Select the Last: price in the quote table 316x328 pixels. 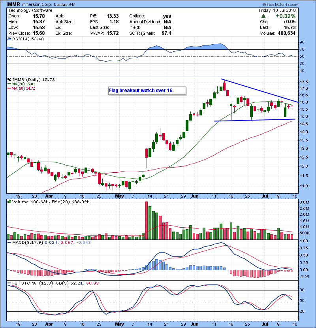tap(290, 27)
